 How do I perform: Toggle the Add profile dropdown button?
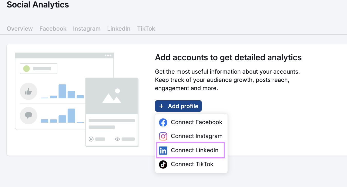[178, 106]
